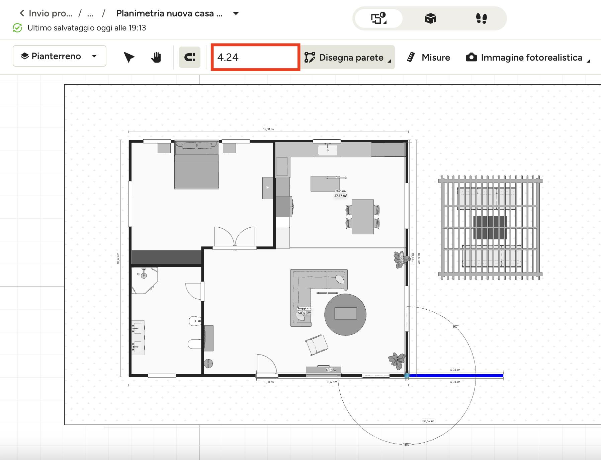
Task: Select the bathroom door
Action: (195, 291)
